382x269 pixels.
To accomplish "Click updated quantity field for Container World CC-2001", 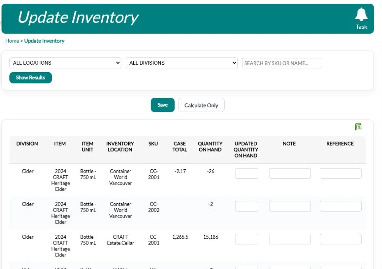I will pos(246,173).
